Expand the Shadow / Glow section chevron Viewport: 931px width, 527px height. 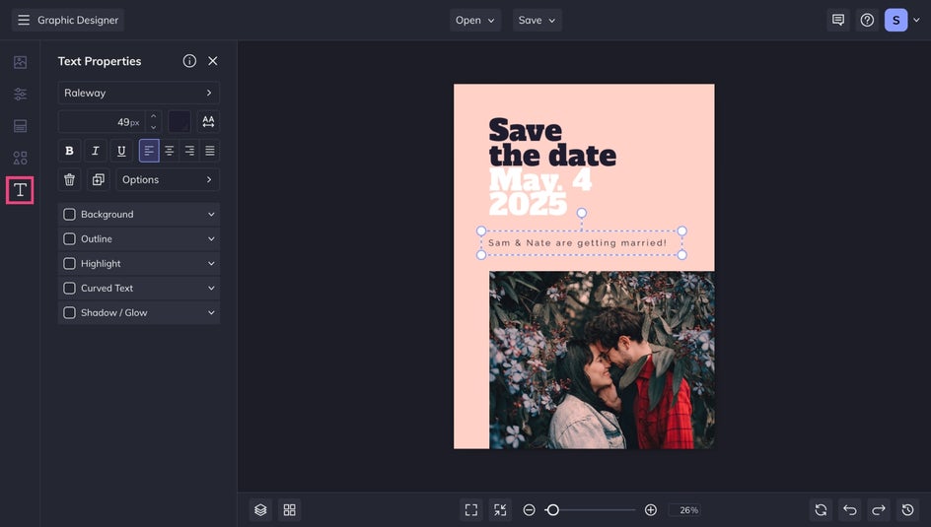click(x=211, y=313)
